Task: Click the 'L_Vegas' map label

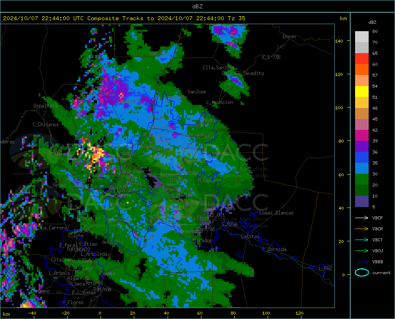Action: [56, 185]
